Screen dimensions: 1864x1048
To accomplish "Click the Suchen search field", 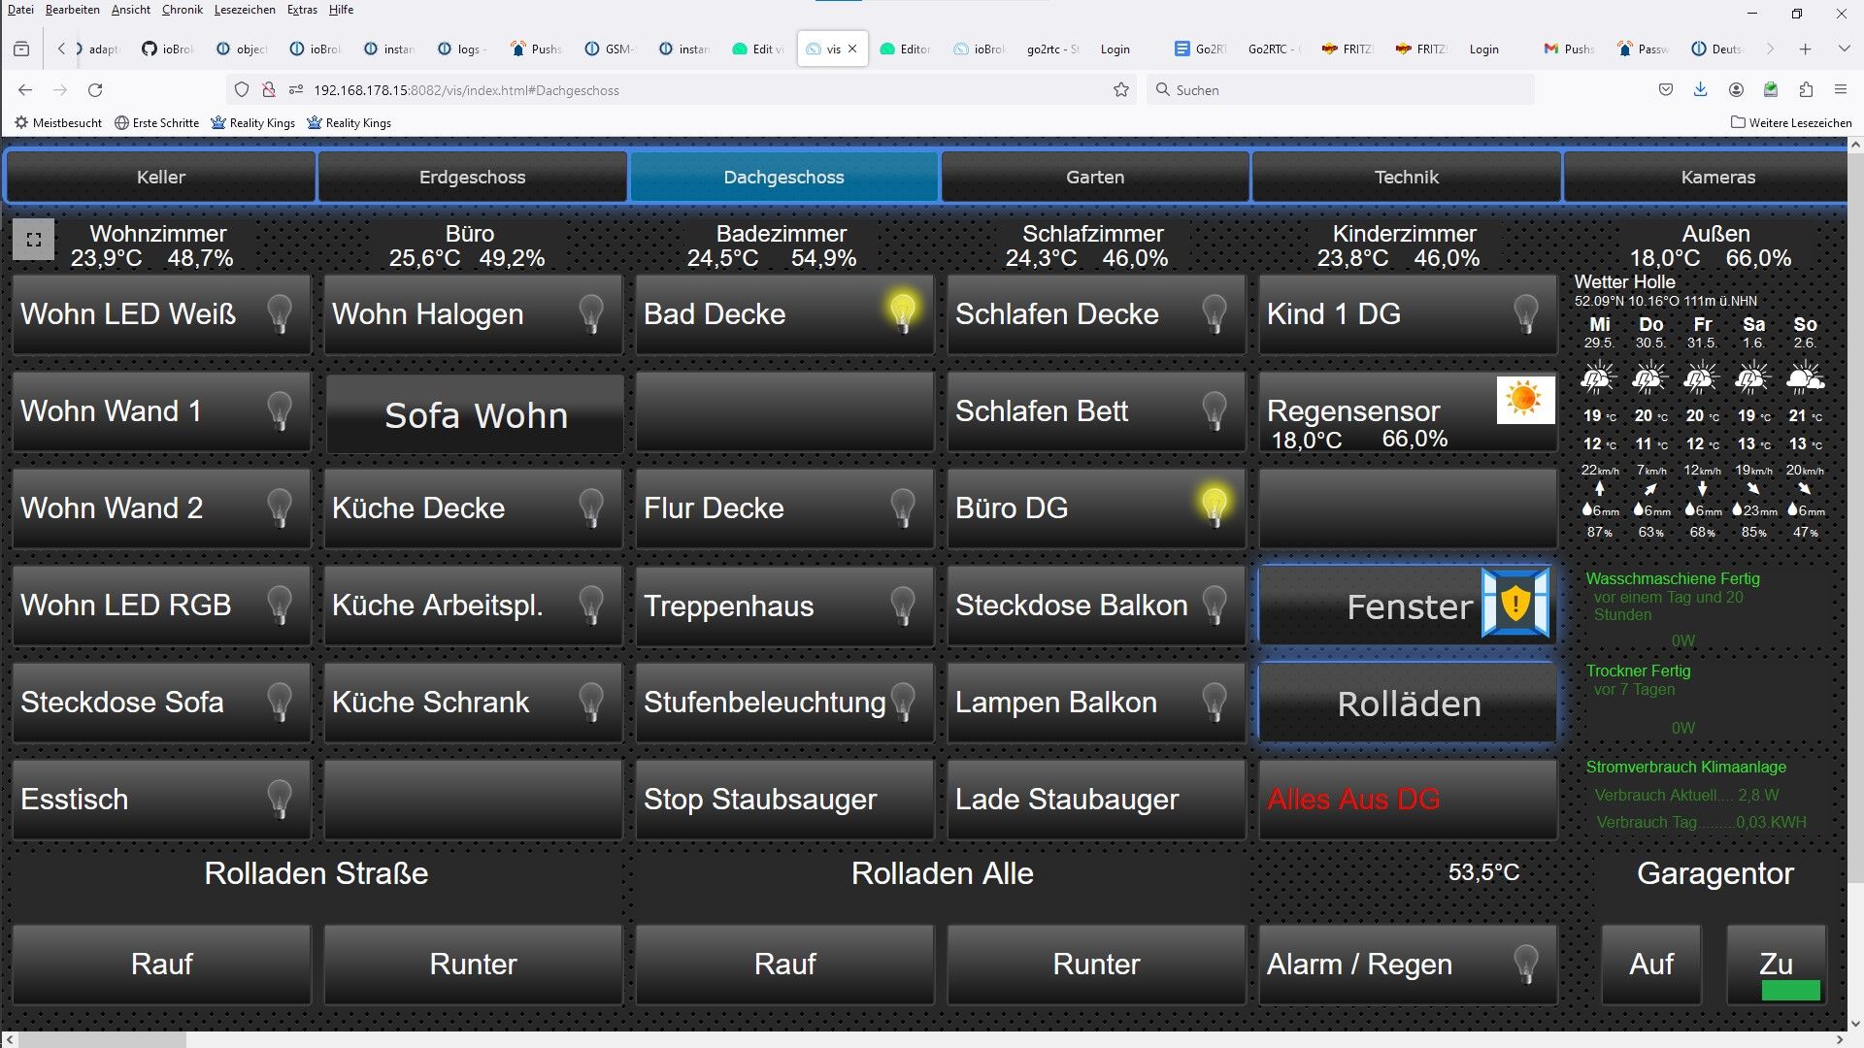I will coord(1340,90).
